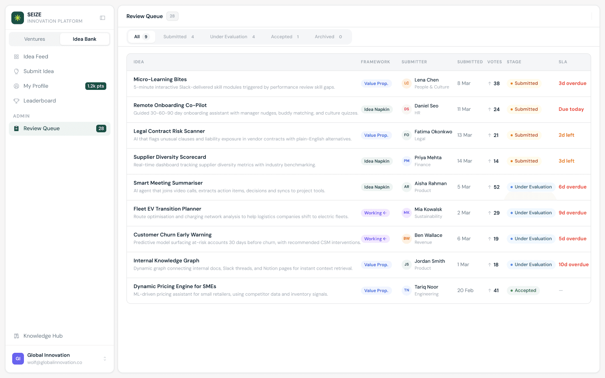605x378 pixels.
Task: Upvote arrow on Remote Onboarding Co-Pilot row
Action: pyautogui.click(x=489, y=109)
